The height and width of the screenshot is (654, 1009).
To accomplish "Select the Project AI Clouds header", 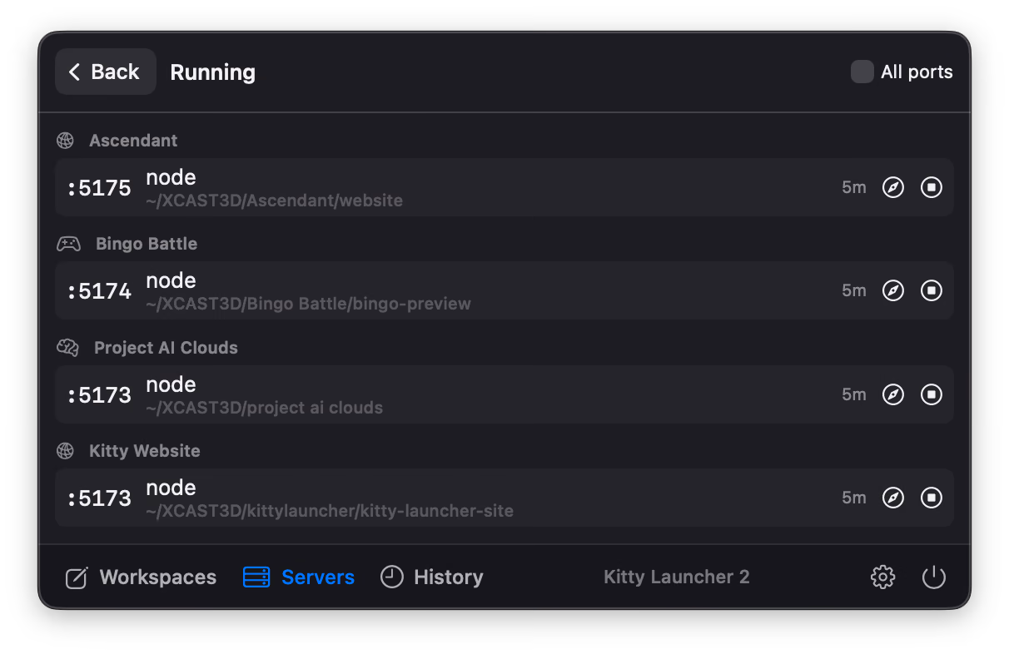I will pyautogui.click(x=166, y=348).
